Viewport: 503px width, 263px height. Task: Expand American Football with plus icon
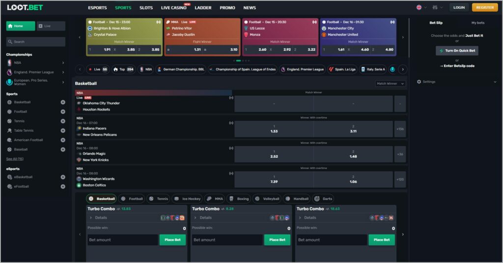(x=63, y=140)
